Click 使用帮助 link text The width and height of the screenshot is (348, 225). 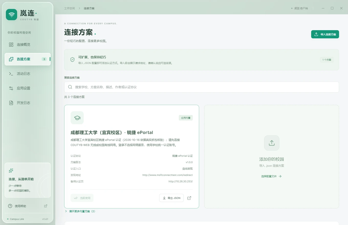[x=20, y=206]
